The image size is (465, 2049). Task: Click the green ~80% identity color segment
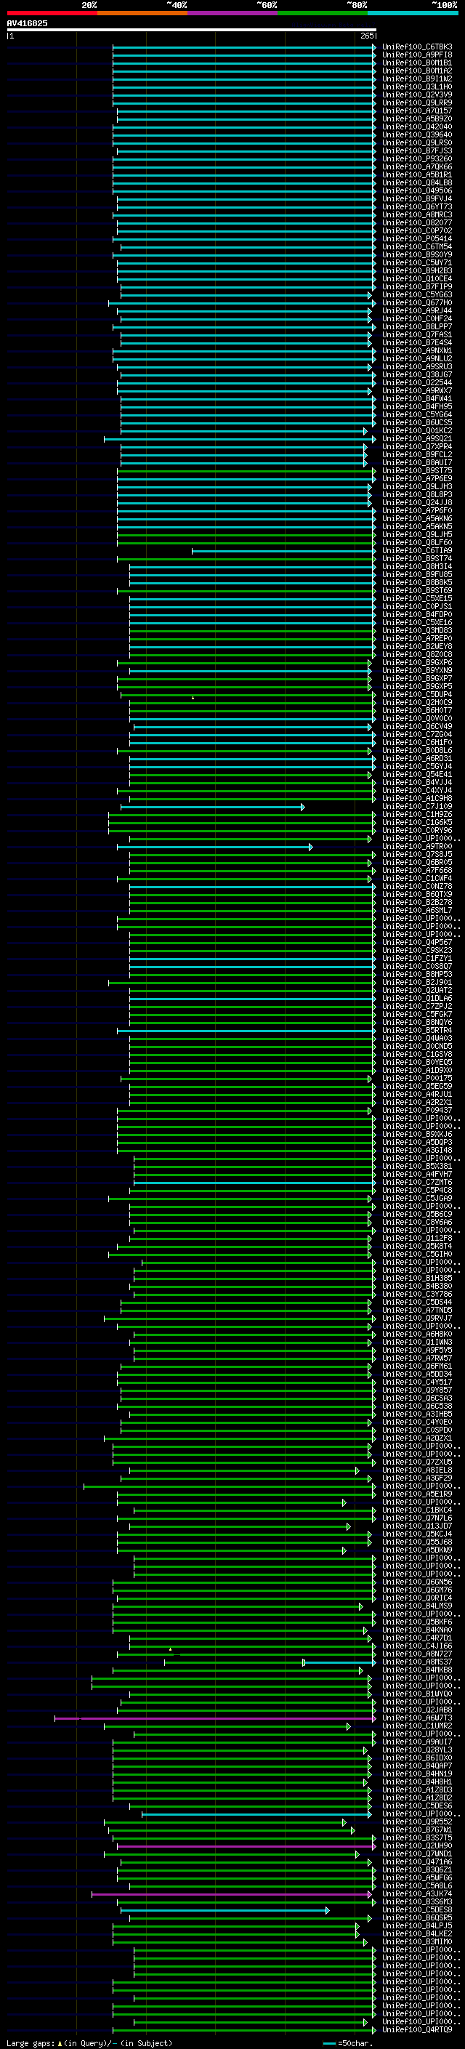pos(323,13)
